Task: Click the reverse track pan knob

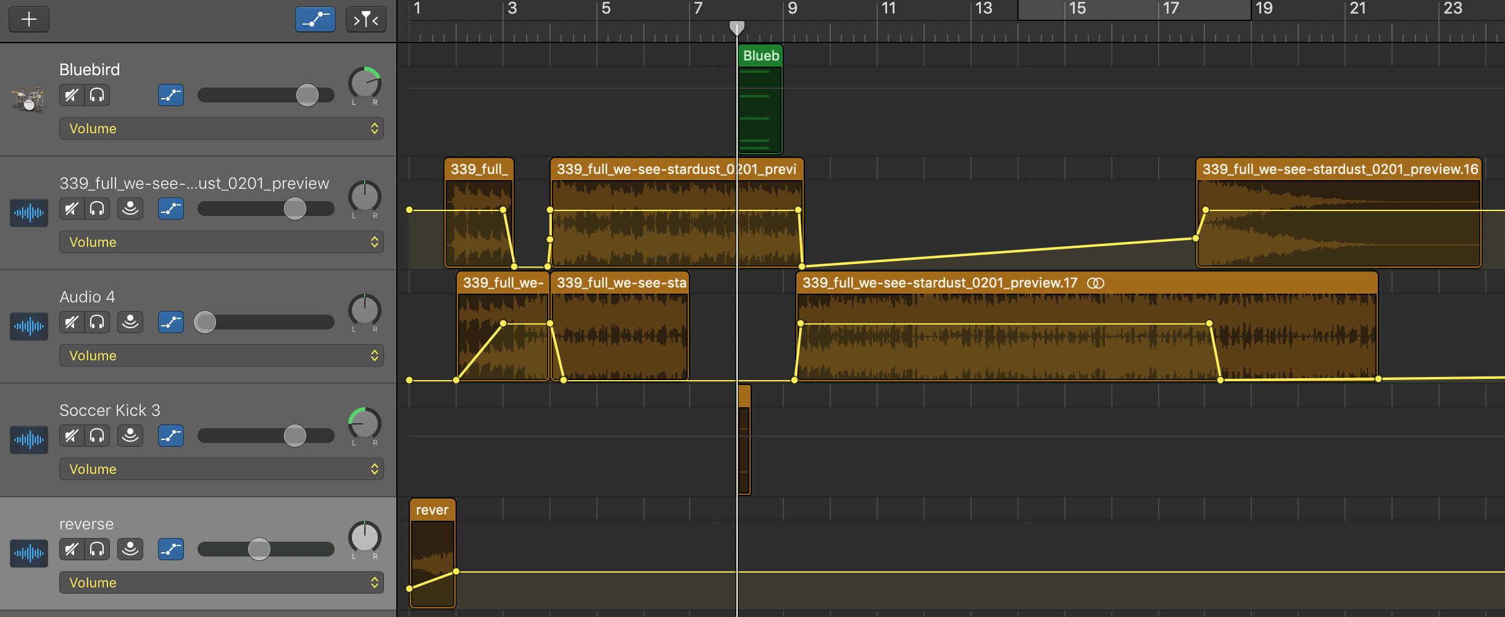Action: [x=365, y=538]
